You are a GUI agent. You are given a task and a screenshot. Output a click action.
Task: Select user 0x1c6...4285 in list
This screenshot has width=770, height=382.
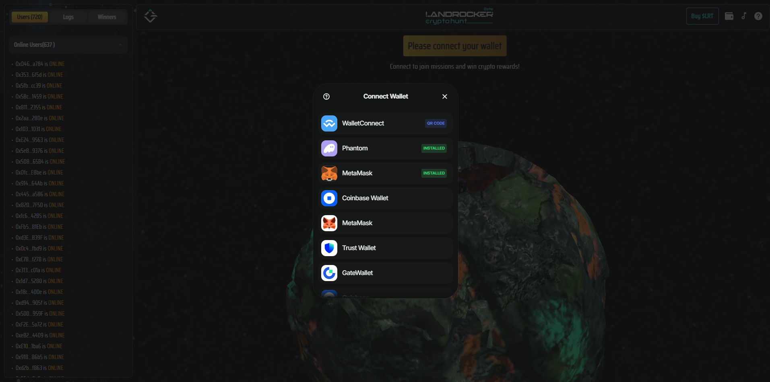39,216
